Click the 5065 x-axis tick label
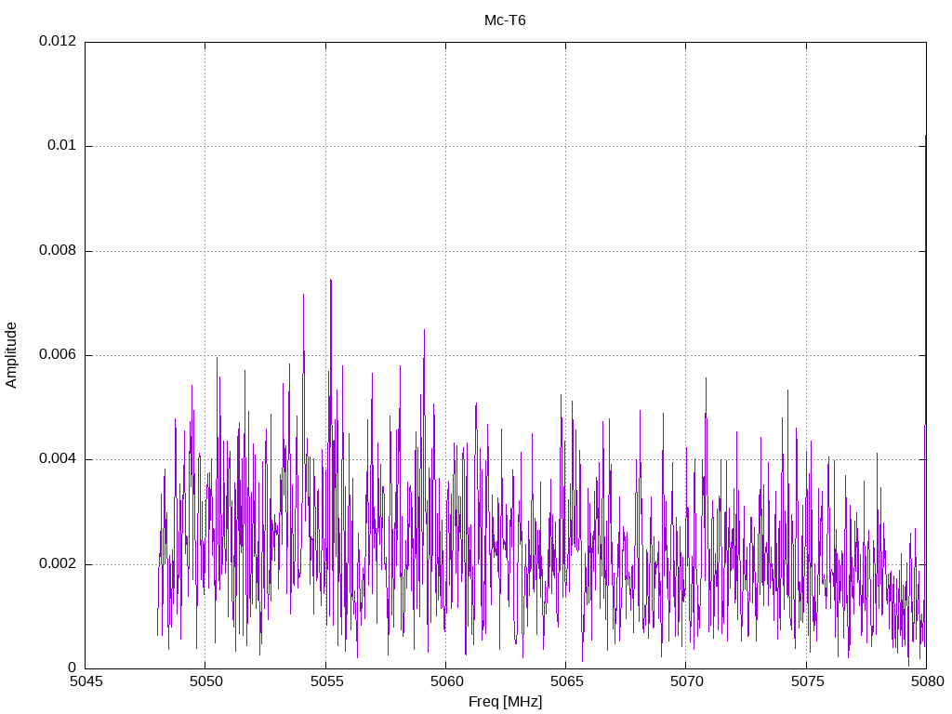952x714 pixels. coord(567,681)
